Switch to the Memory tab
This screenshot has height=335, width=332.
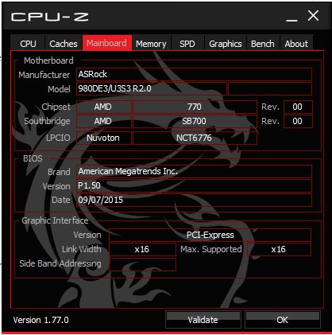(x=151, y=44)
